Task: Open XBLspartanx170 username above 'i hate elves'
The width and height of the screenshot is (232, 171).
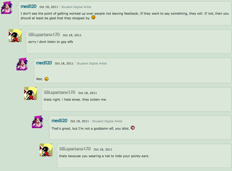Action: point(59,92)
